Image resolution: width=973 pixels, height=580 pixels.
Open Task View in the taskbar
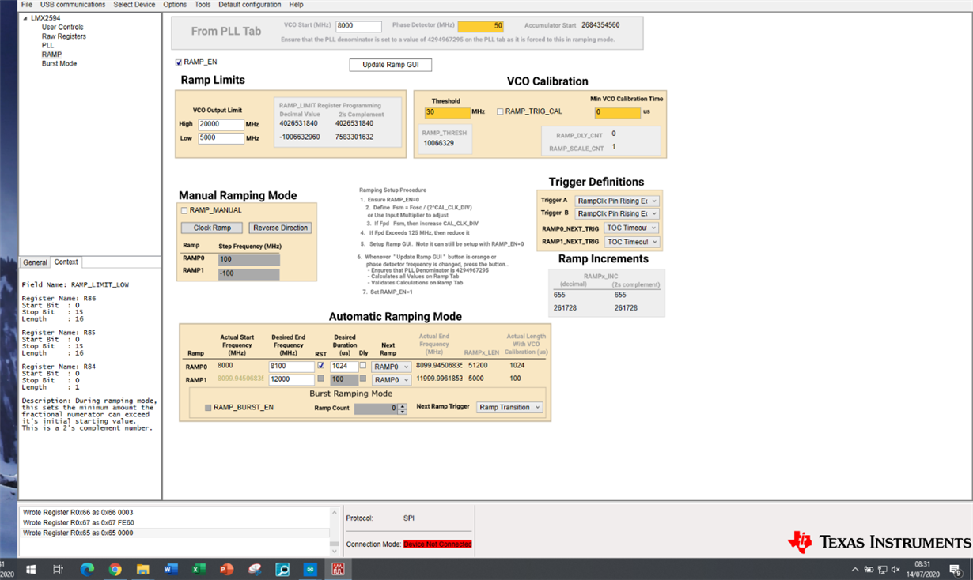[58, 569]
